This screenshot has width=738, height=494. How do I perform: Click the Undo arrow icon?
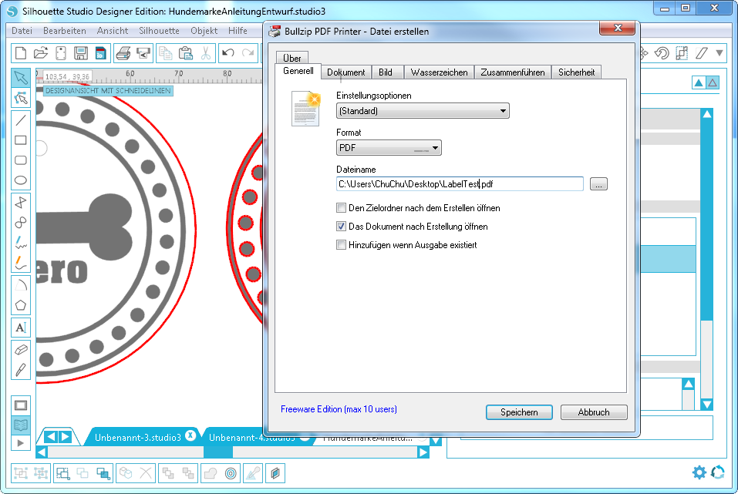pyautogui.click(x=227, y=53)
